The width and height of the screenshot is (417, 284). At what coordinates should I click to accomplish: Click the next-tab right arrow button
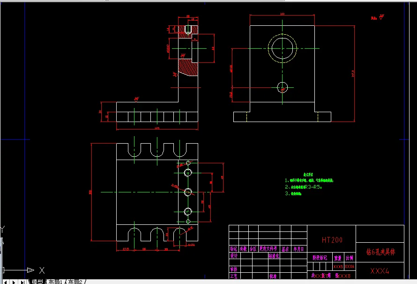[x=14, y=282]
